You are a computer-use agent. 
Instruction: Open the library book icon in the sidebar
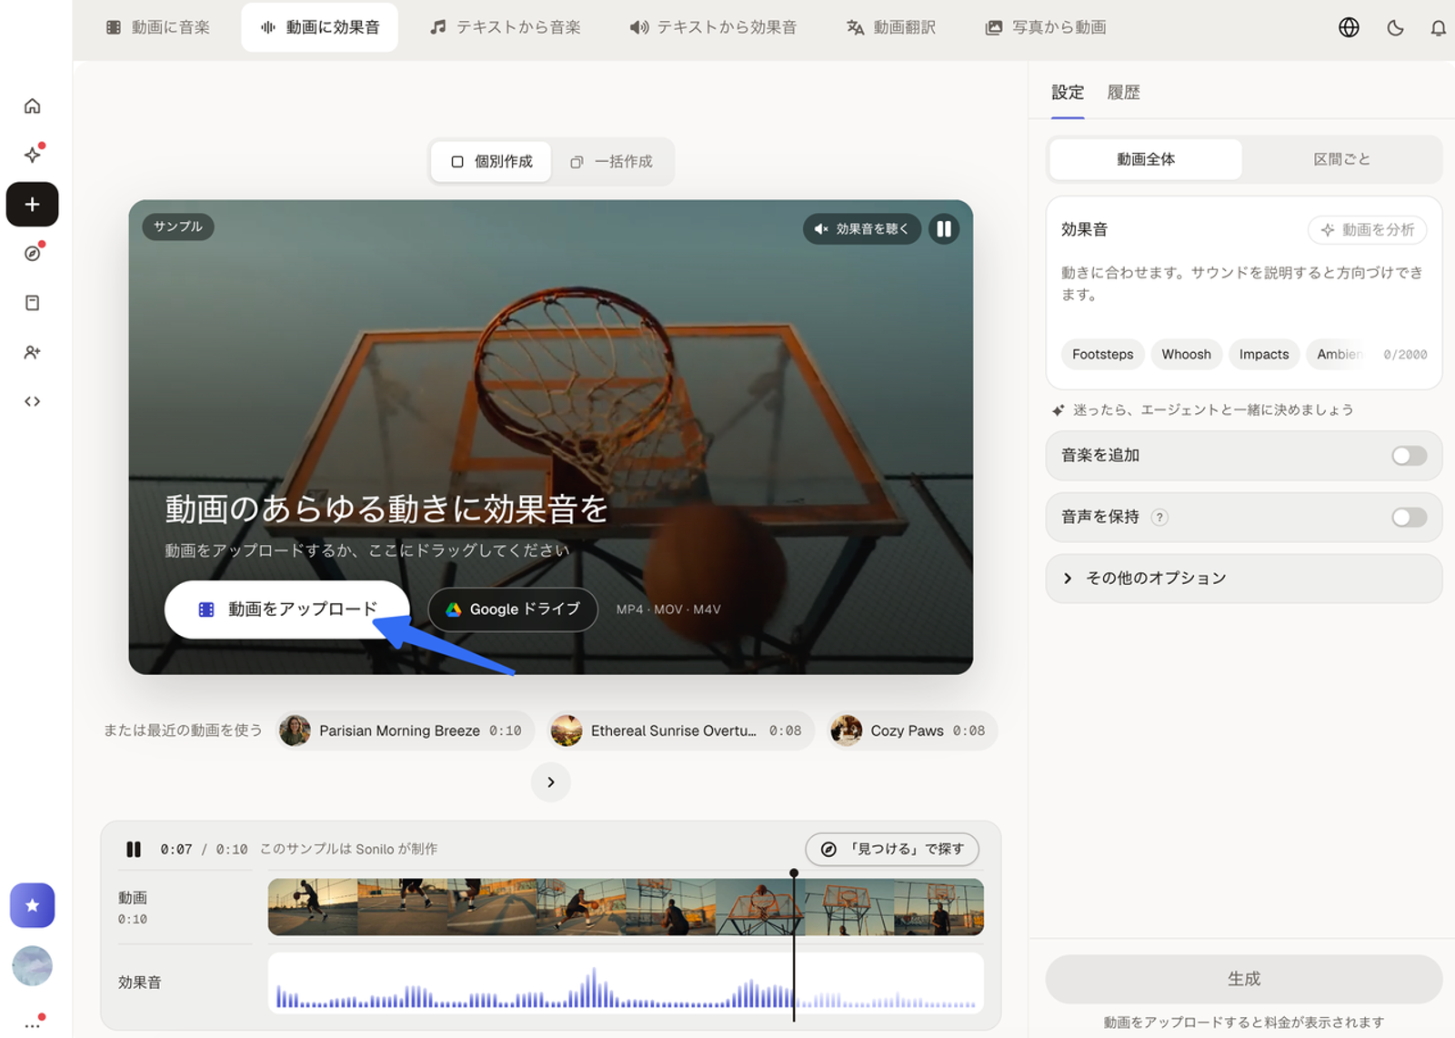pos(32,303)
